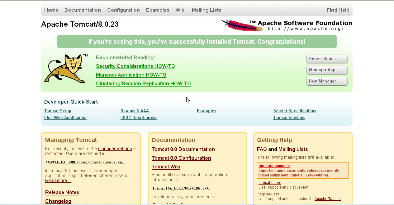
Task: Click the $CATALINA_HOME/conf/tomcat-users.xml path text
Action: pyautogui.click(x=85, y=162)
